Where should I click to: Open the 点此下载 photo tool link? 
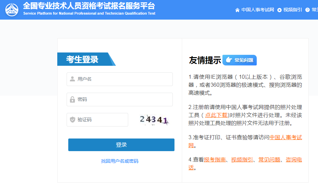click(x=216, y=115)
